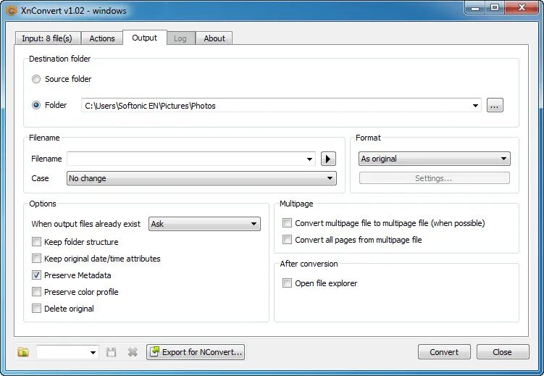Click the Export for NConvert button
The width and height of the screenshot is (544, 376).
[x=196, y=352]
